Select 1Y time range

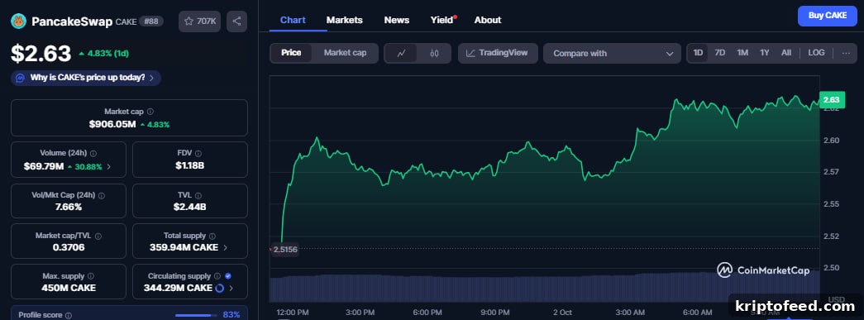click(764, 53)
